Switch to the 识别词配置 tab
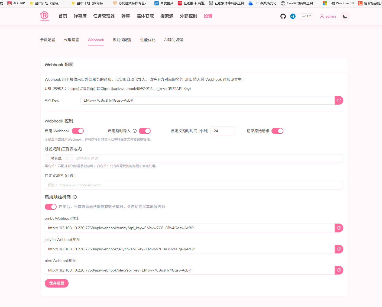Screen dimensions: 382x307 (x=122, y=40)
